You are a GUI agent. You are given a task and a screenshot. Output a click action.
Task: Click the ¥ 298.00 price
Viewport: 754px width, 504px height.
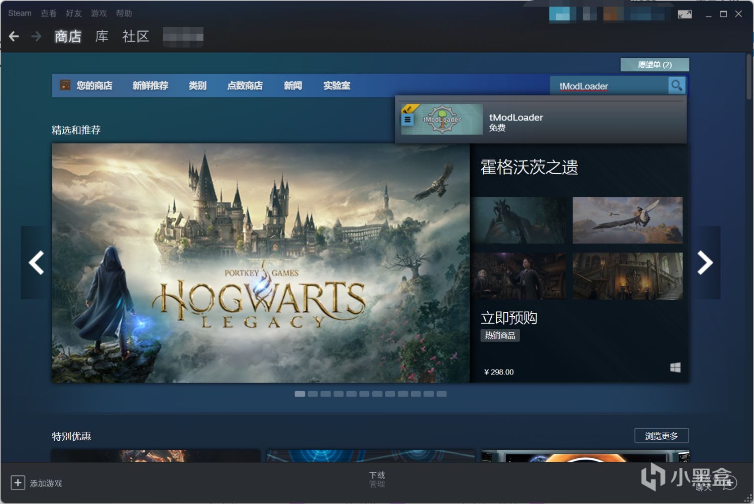tap(498, 372)
